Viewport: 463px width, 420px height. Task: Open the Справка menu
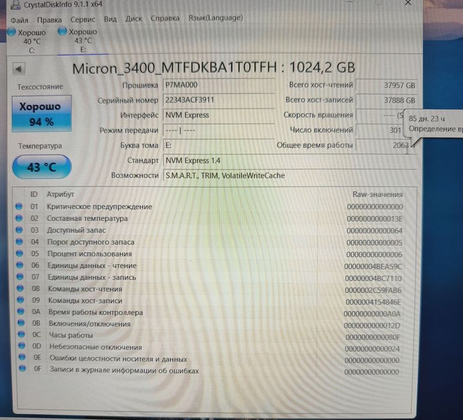(x=165, y=18)
